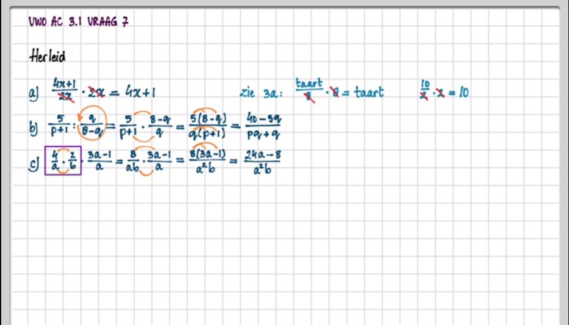
Task: Click the 'a)' exercise label
Action: 33,92
